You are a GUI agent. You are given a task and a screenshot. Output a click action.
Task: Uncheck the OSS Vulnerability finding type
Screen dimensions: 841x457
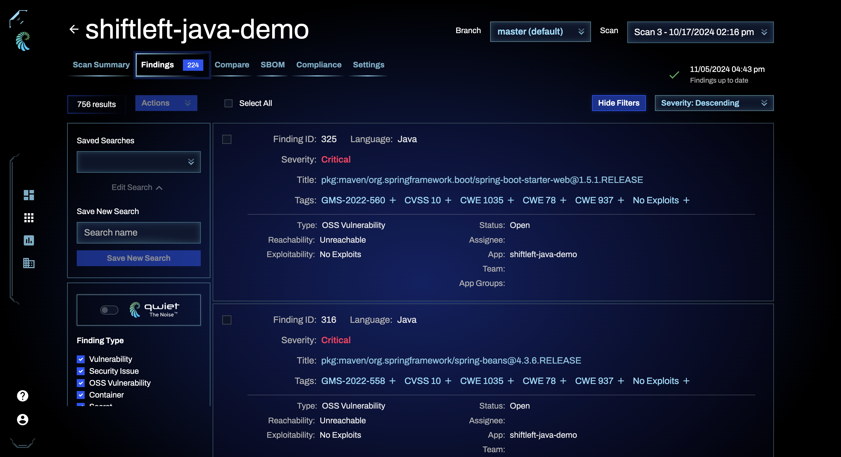[81, 383]
